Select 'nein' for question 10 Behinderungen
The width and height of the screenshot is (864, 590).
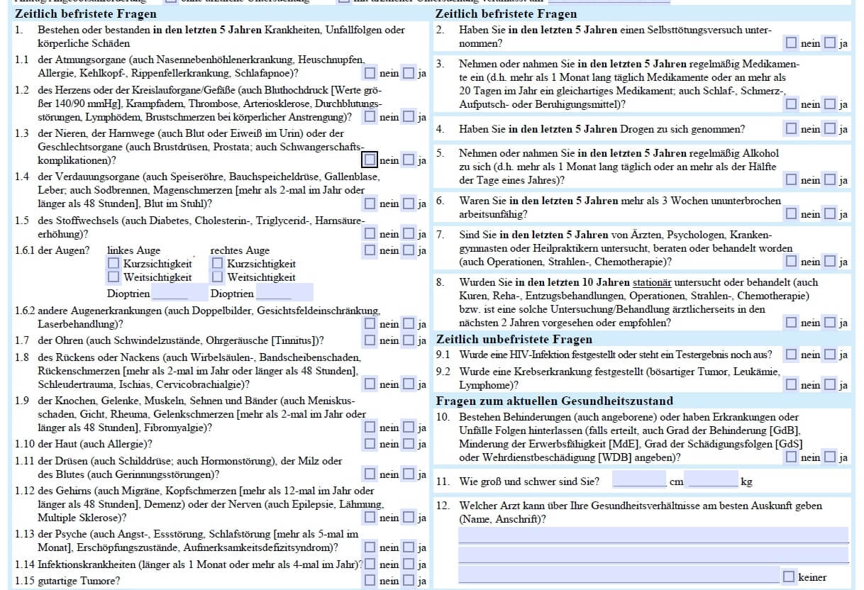click(x=791, y=457)
